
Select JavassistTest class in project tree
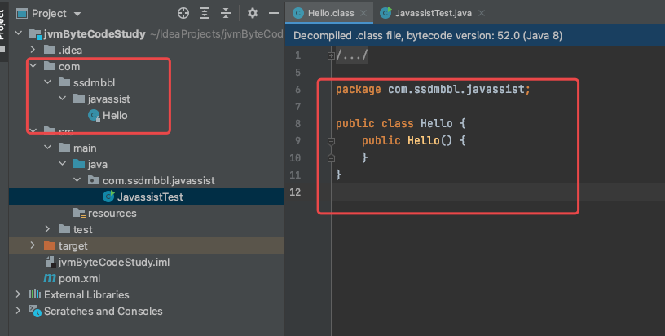[149, 197]
